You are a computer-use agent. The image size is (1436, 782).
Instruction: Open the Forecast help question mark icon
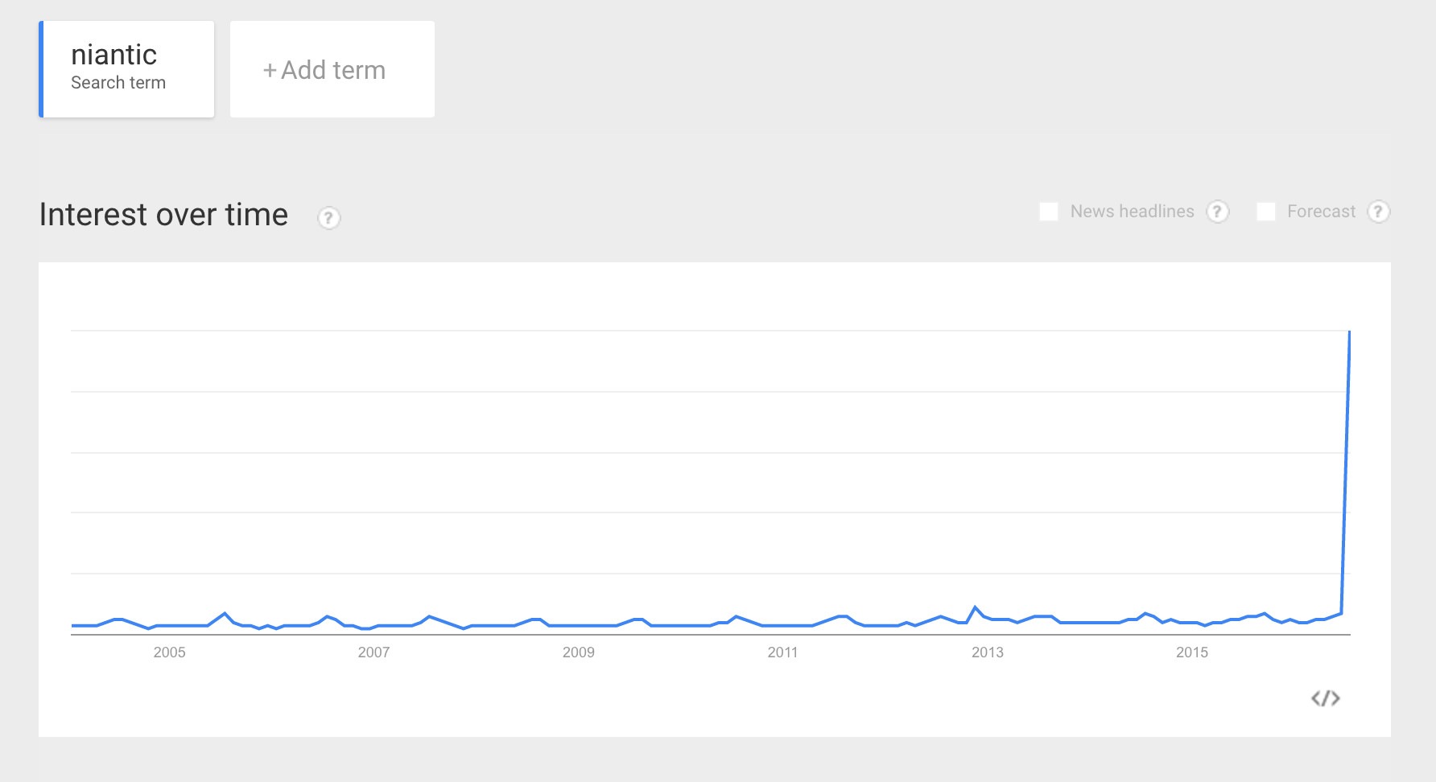1378,212
